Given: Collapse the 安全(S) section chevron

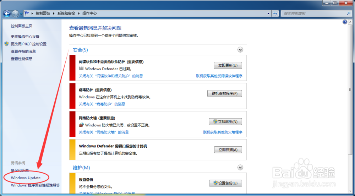Looking at the screenshot, I should tap(240, 50).
